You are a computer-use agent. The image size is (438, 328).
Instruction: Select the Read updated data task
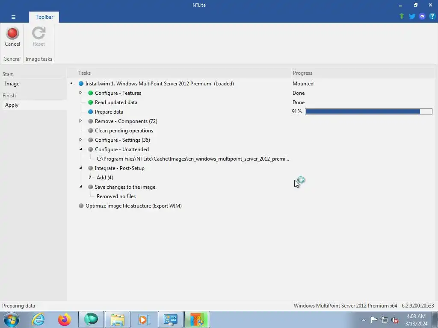[116, 102]
